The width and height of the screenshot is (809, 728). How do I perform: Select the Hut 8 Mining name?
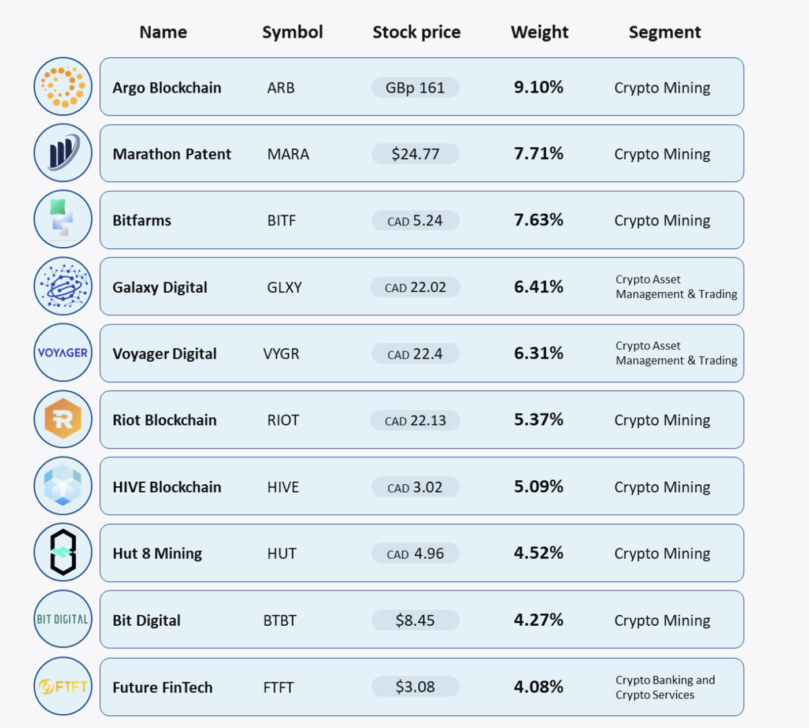(157, 554)
